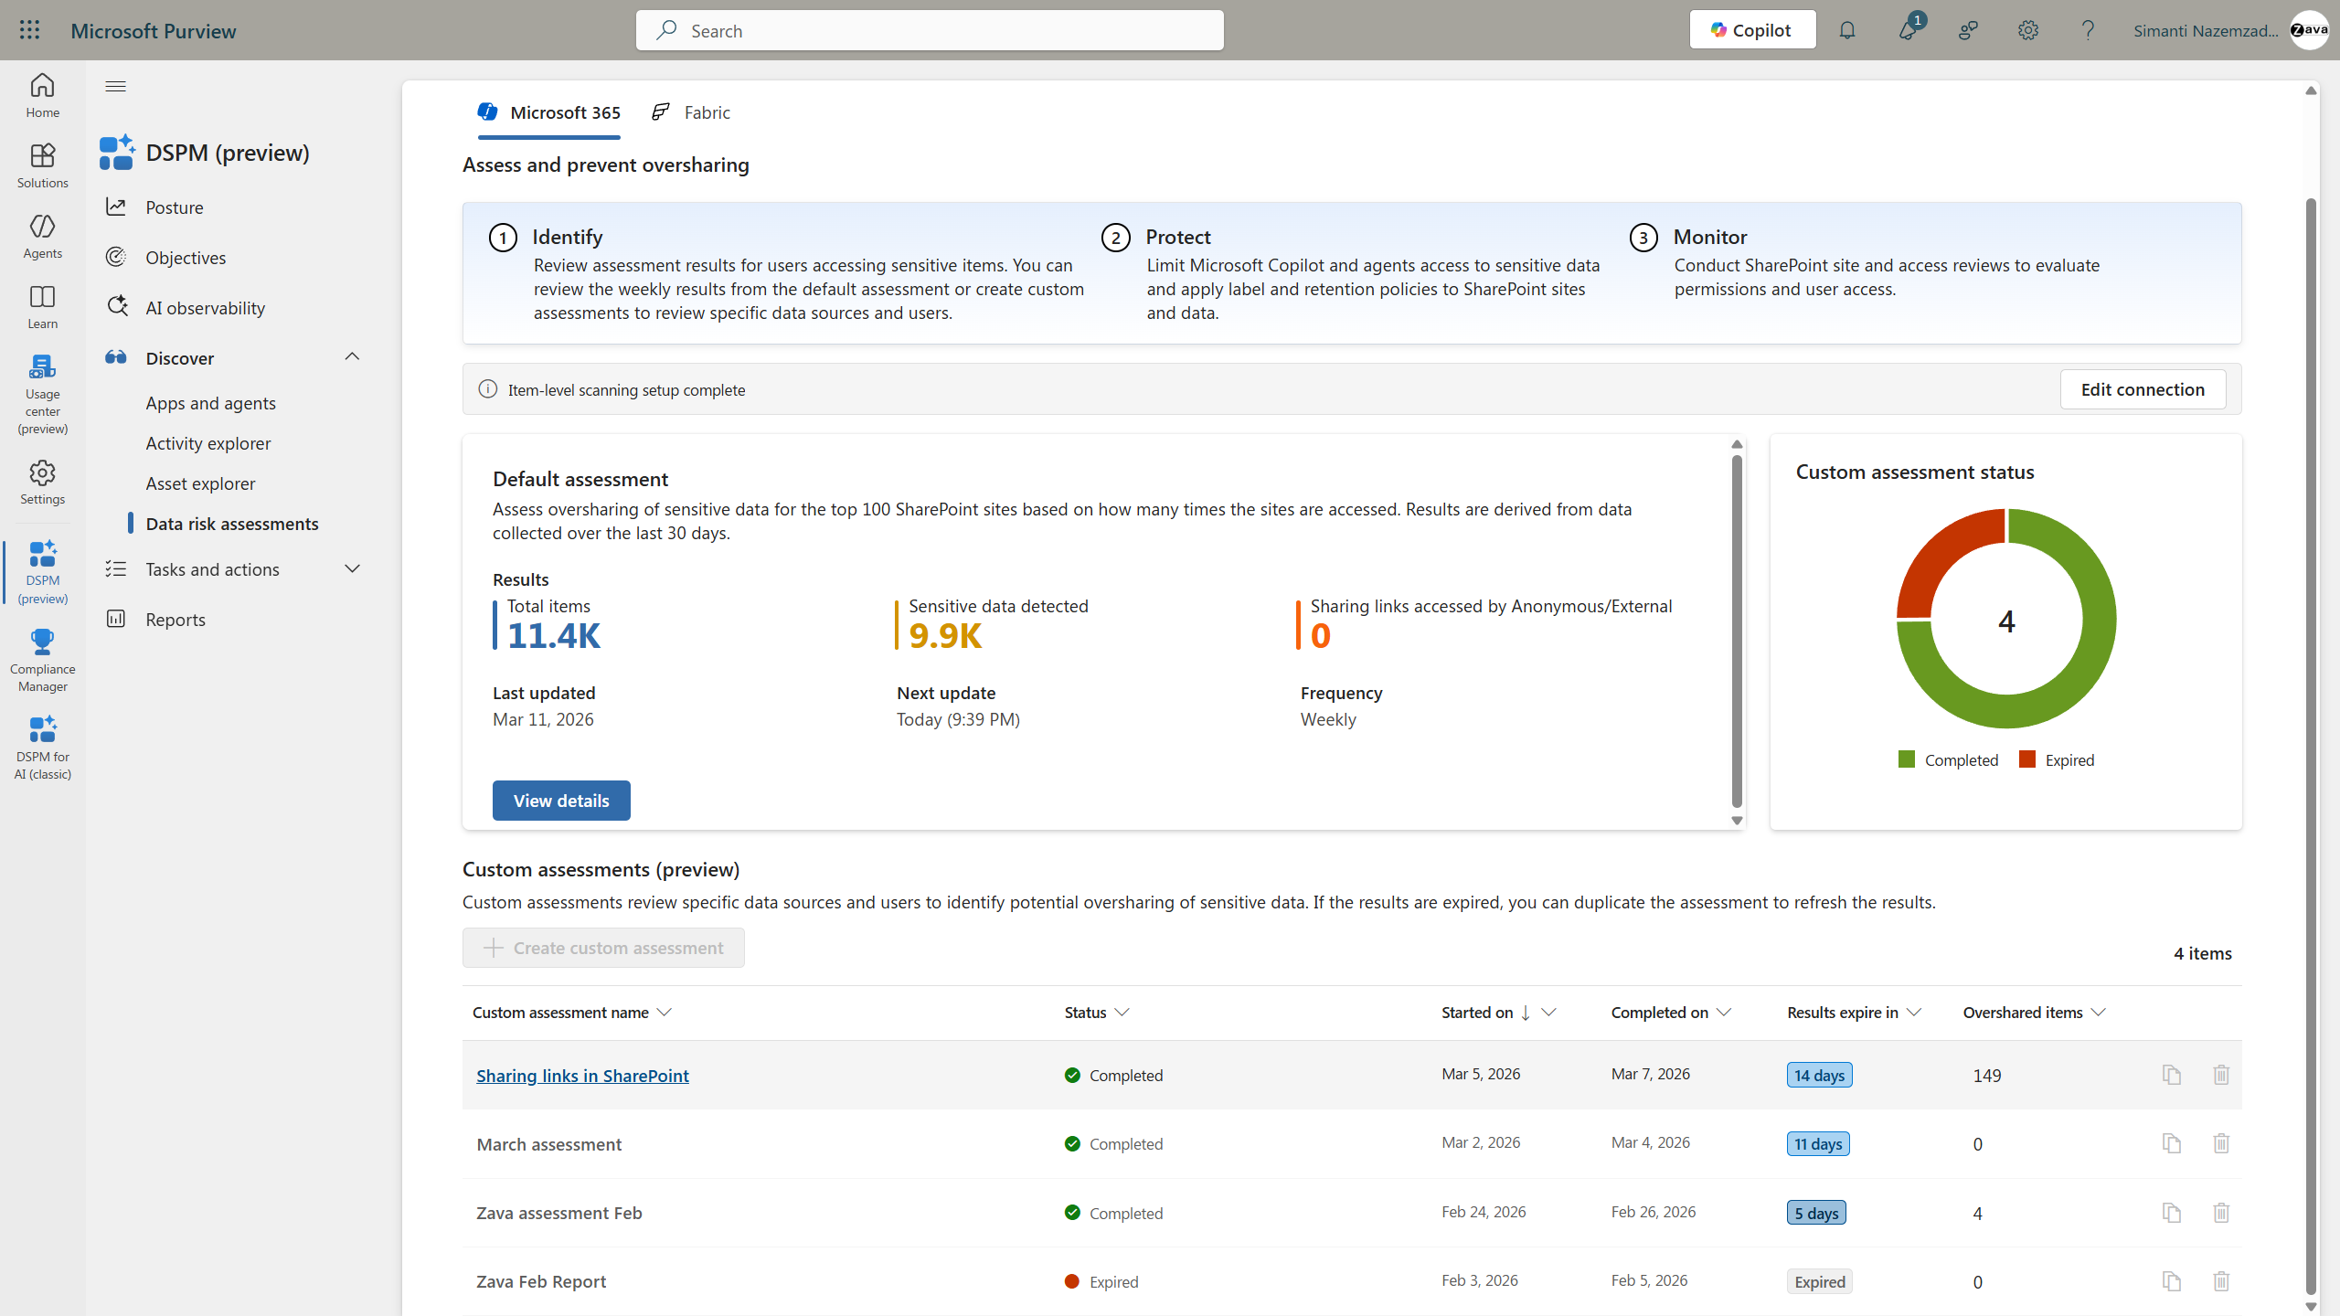Viewport: 2340px width, 1316px height.
Task: Open Usage center (preview) in left rail
Action: point(42,394)
